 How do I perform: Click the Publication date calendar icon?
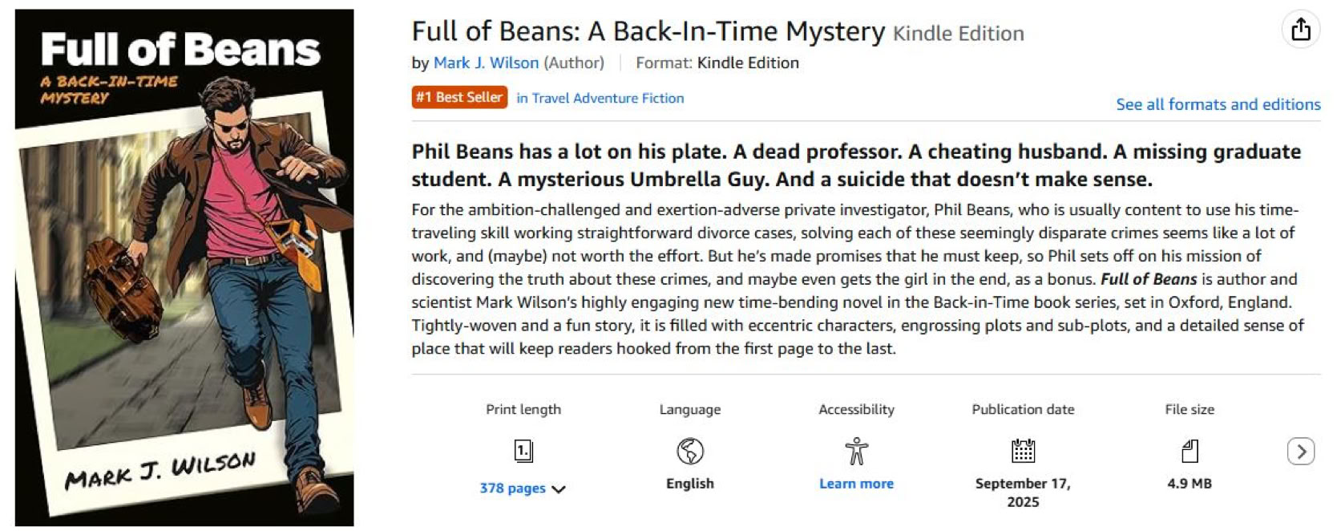[x=1023, y=451]
